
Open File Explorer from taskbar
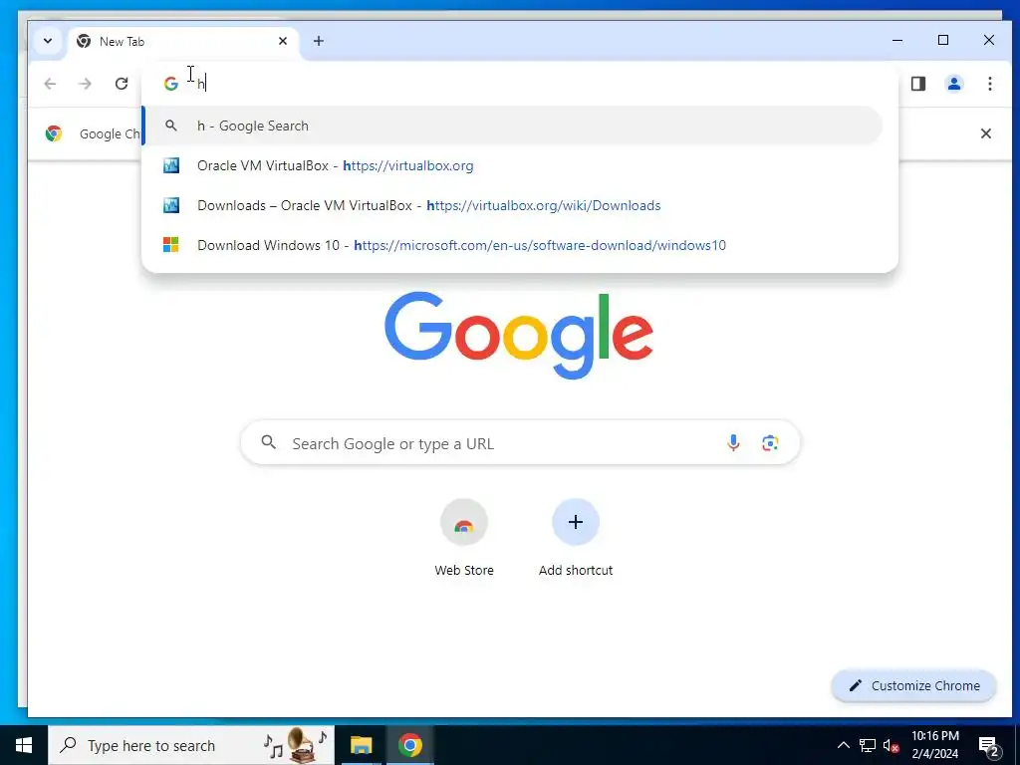point(361,745)
